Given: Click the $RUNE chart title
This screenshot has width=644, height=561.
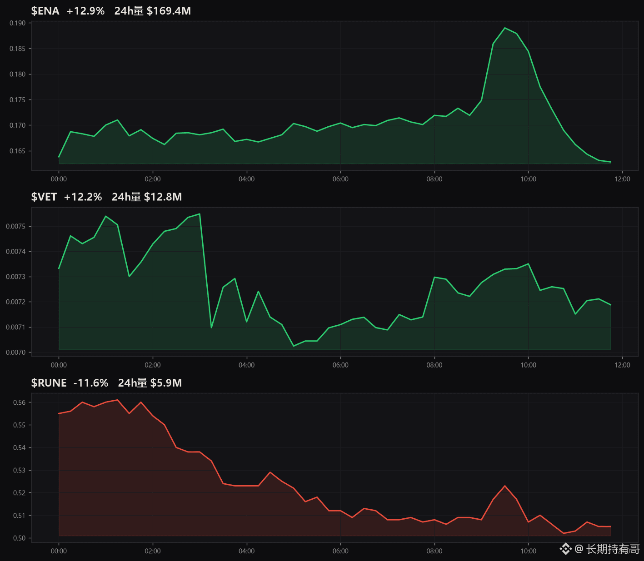Looking at the screenshot, I should (x=49, y=383).
